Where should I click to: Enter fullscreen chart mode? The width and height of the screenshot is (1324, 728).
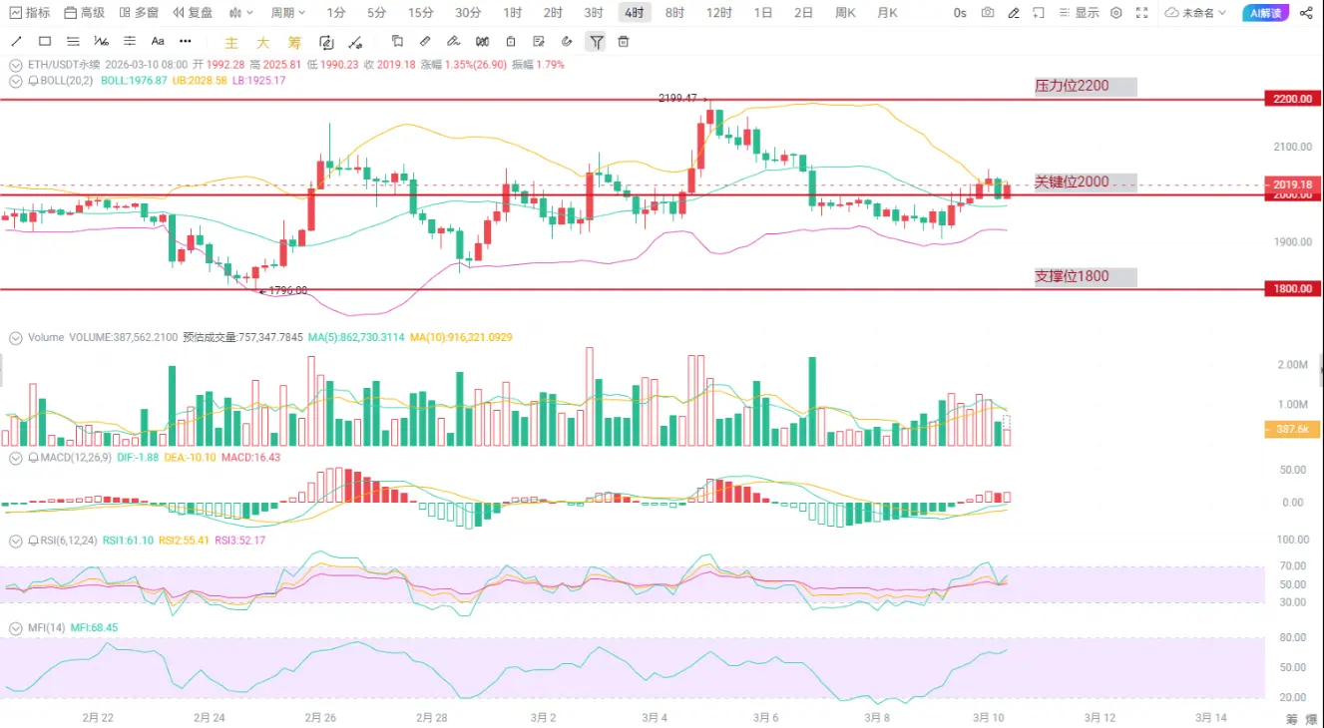coord(1143,13)
